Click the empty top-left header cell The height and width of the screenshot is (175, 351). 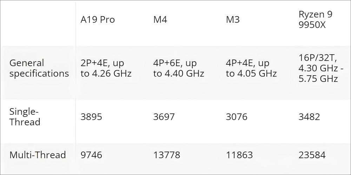click(38, 24)
